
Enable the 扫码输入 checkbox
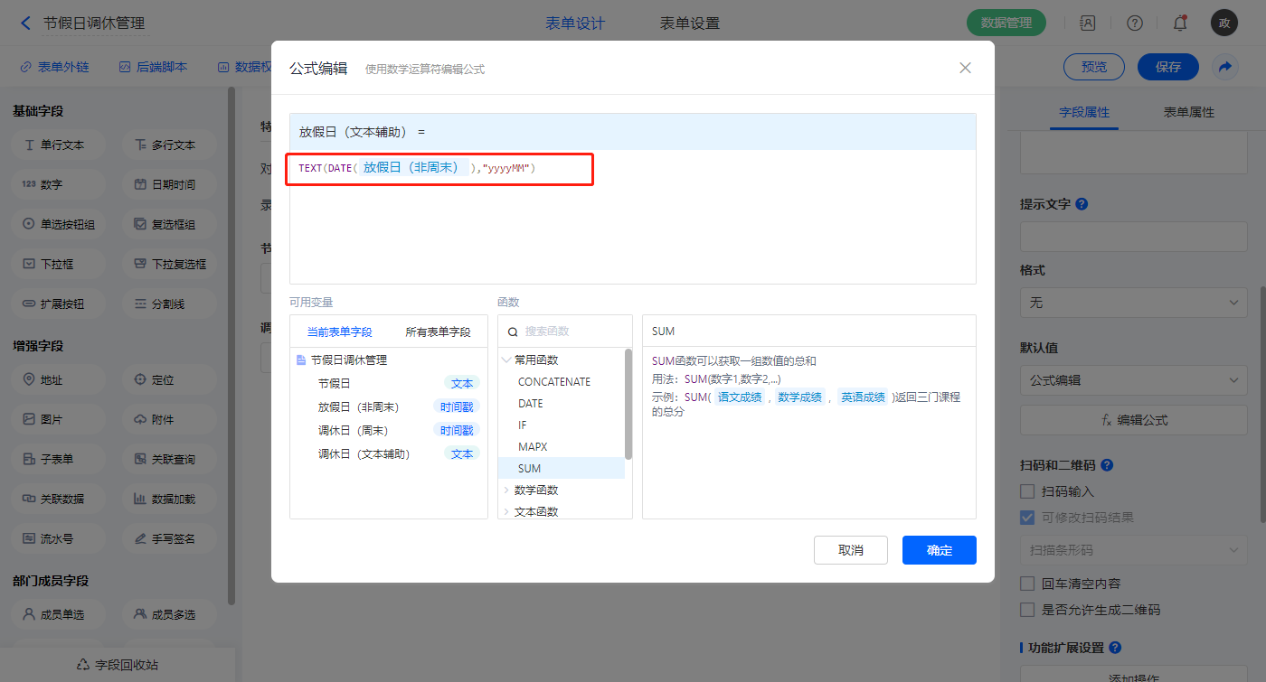click(x=1027, y=491)
